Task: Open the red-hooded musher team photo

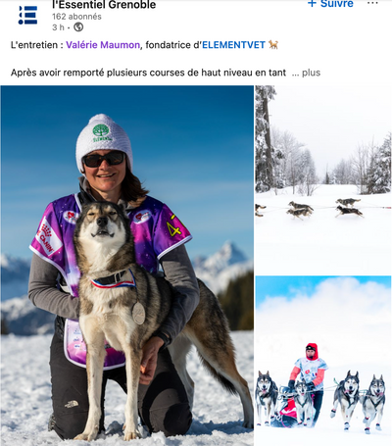Action: [323, 361]
